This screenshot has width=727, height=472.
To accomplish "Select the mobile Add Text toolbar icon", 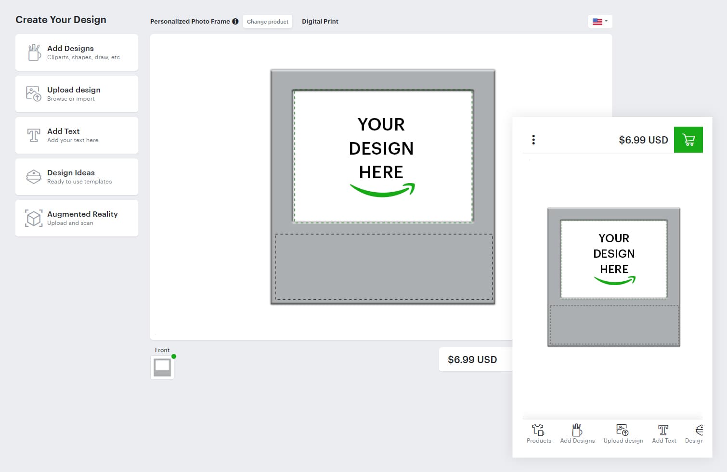I will tap(663, 433).
